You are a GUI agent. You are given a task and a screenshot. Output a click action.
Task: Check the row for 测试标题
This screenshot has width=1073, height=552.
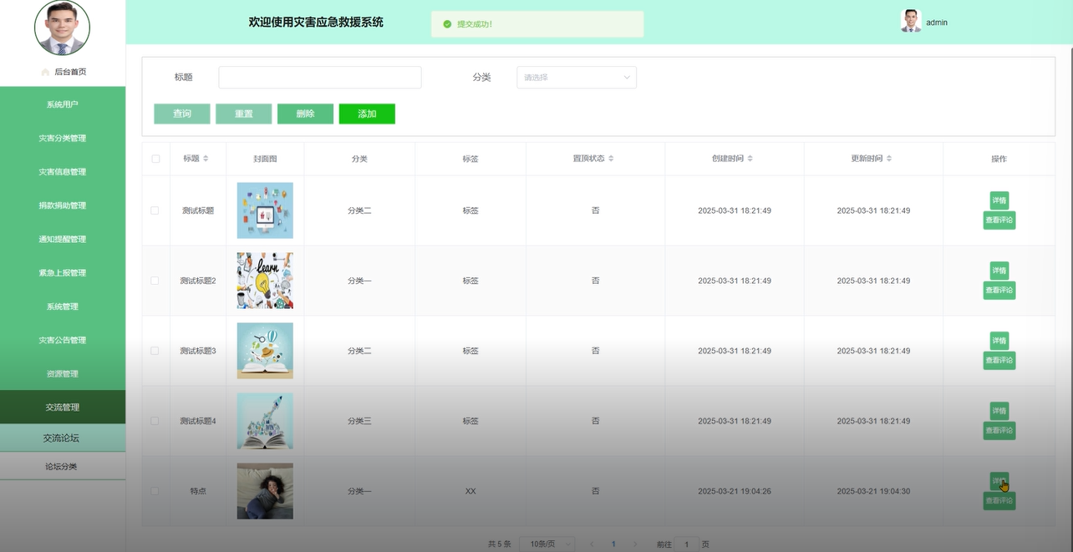[x=155, y=210]
